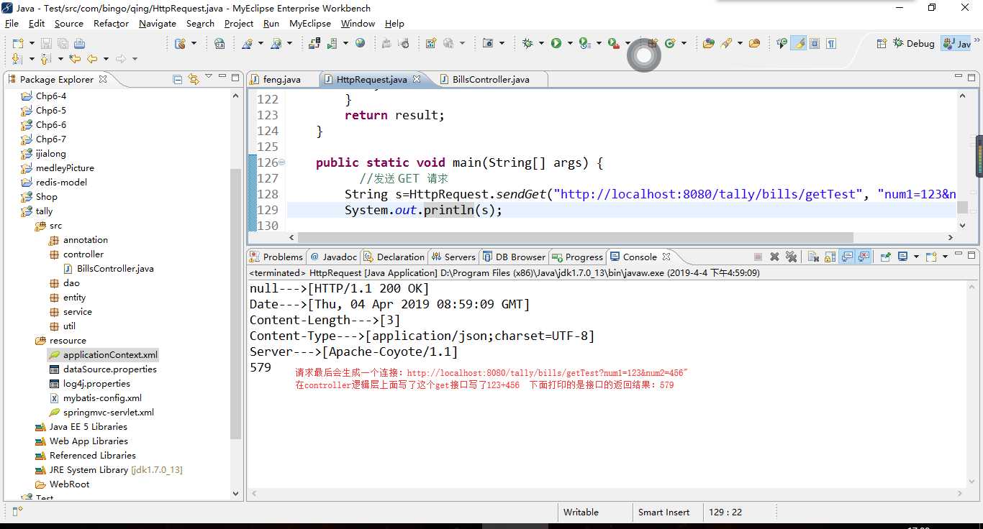This screenshot has height=529, width=983.
Task: Open Package Explorer view menu triangle
Action: (209, 78)
